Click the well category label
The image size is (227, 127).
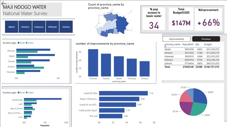pyautogui.click(x=21, y=104)
